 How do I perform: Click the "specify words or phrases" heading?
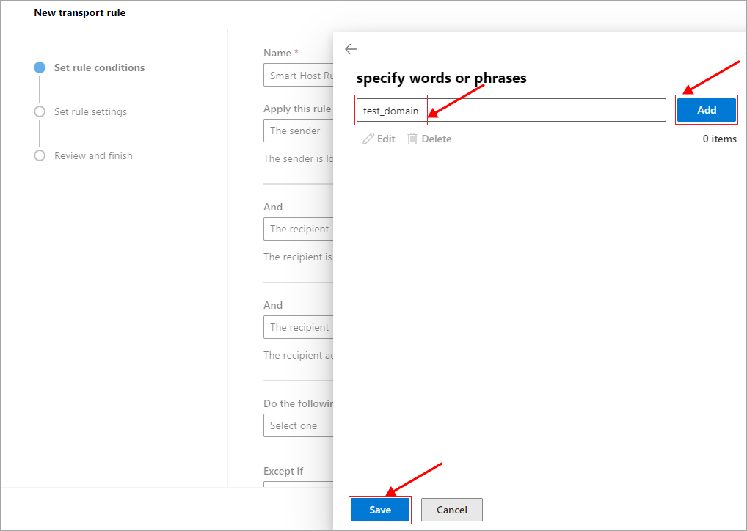tap(441, 78)
